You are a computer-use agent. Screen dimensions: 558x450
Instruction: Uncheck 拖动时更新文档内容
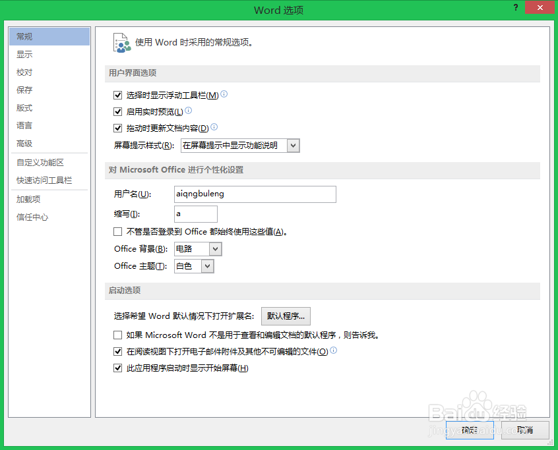point(118,128)
